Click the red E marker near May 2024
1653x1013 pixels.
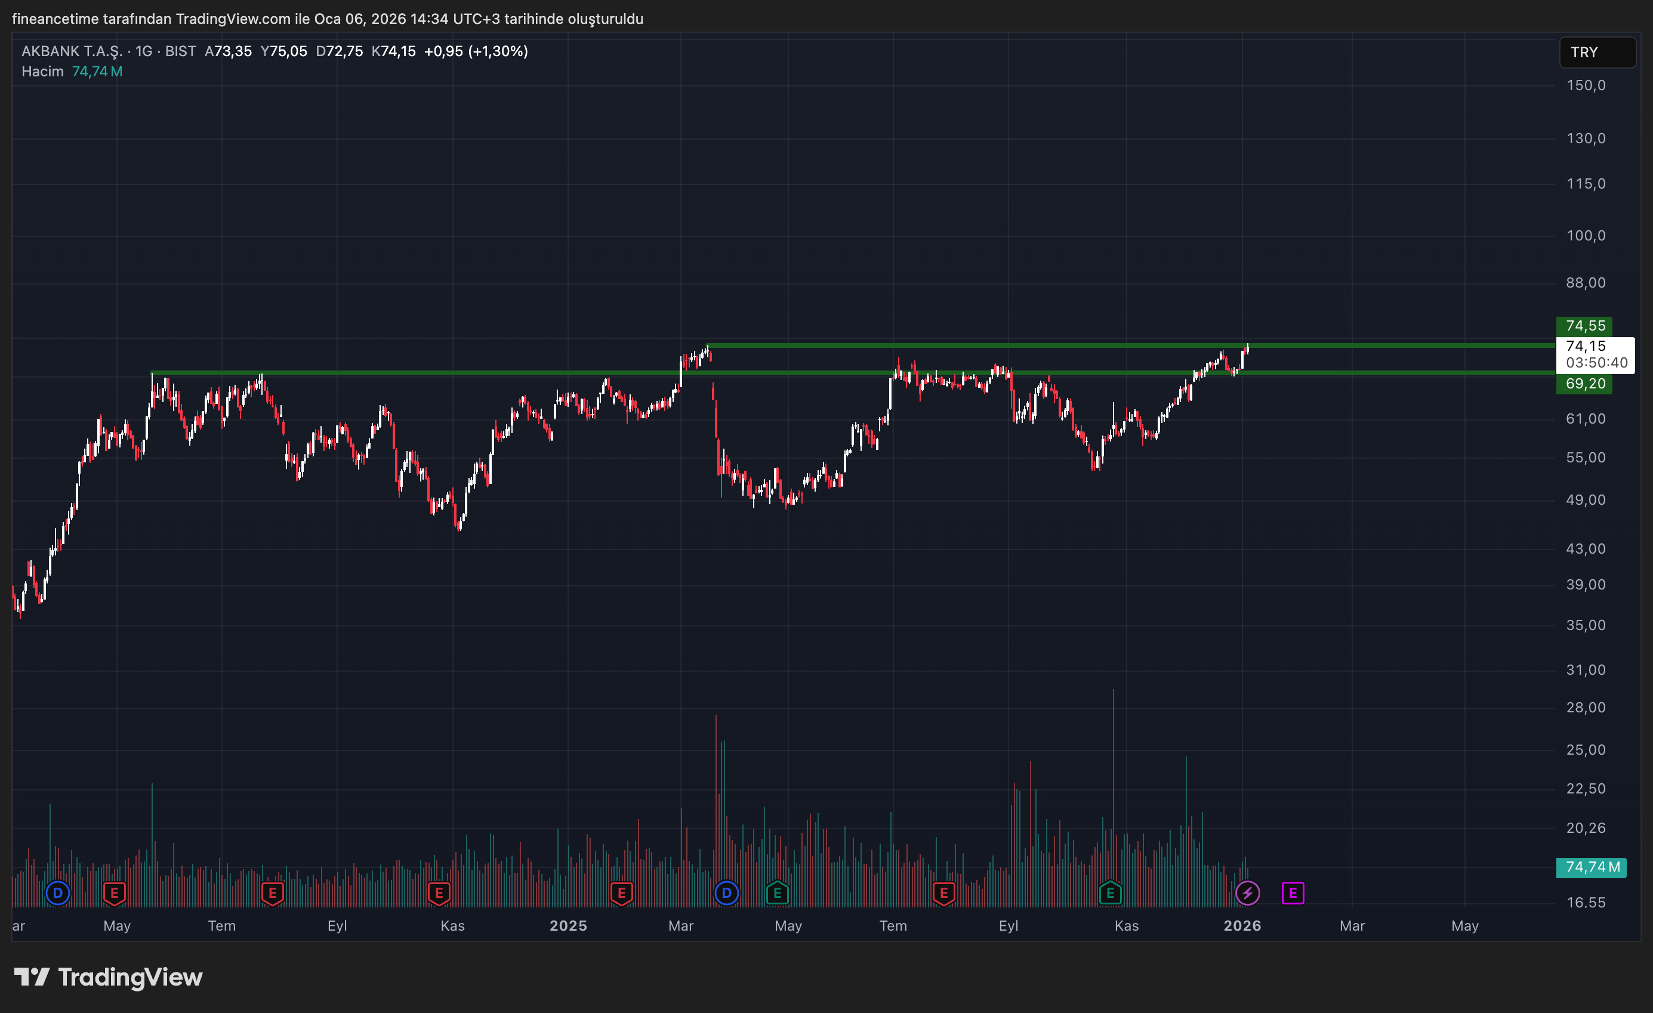coord(114,893)
